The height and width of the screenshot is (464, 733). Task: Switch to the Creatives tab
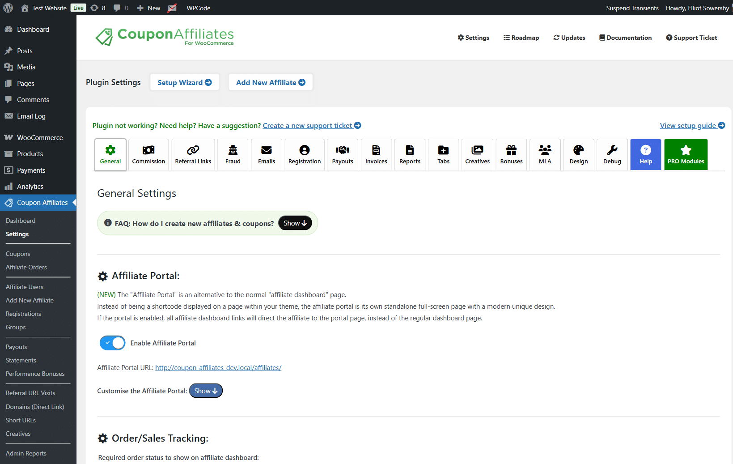tap(477, 155)
